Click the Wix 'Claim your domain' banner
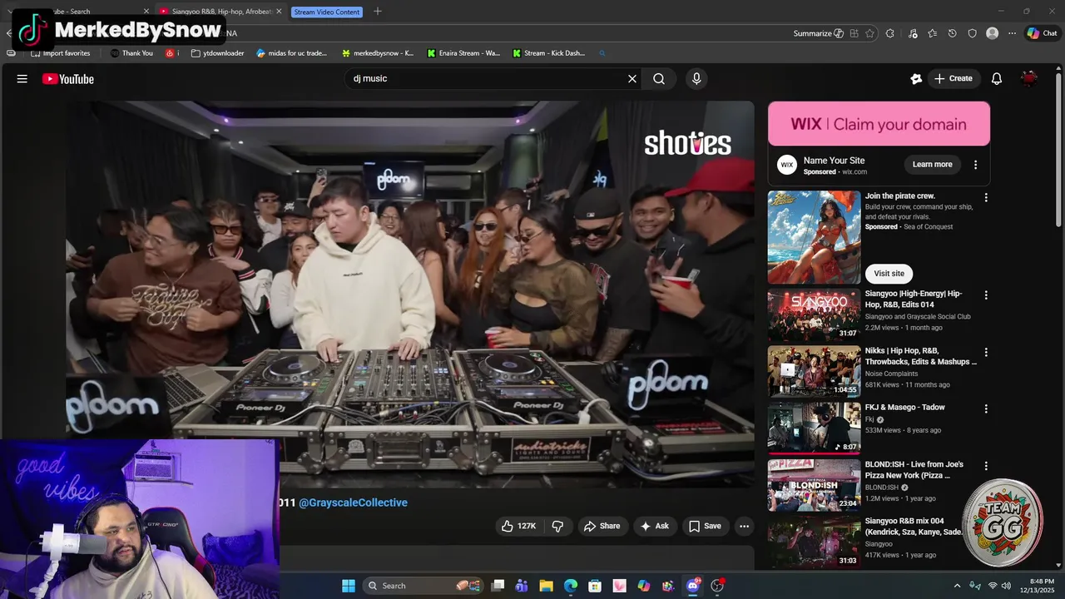This screenshot has height=599, width=1065. point(879,124)
